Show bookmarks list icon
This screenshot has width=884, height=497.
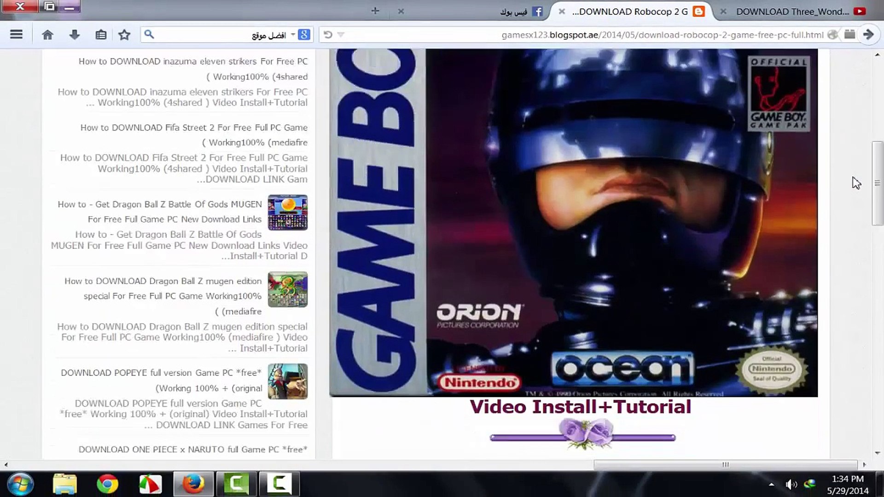tap(101, 35)
